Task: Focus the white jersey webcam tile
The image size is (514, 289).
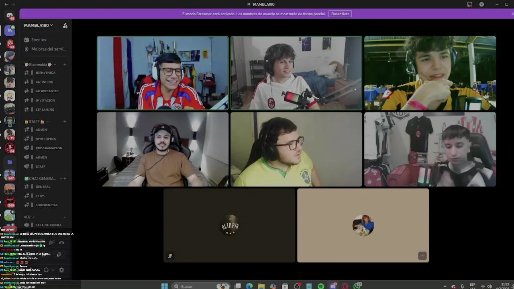Action: pos(296,73)
